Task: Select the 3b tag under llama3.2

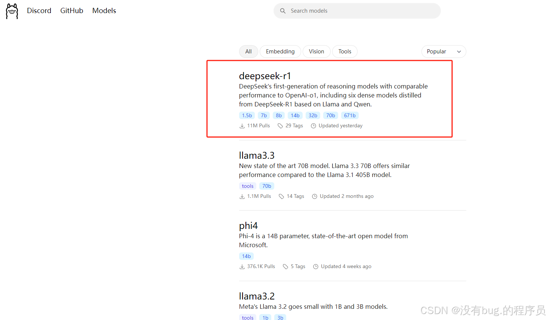Action: pos(280,318)
